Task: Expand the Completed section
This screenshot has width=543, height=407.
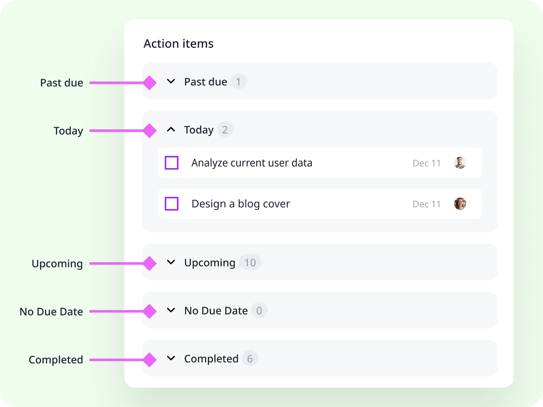Action: click(171, 358)
